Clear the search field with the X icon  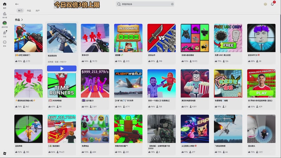click(172, 4)
